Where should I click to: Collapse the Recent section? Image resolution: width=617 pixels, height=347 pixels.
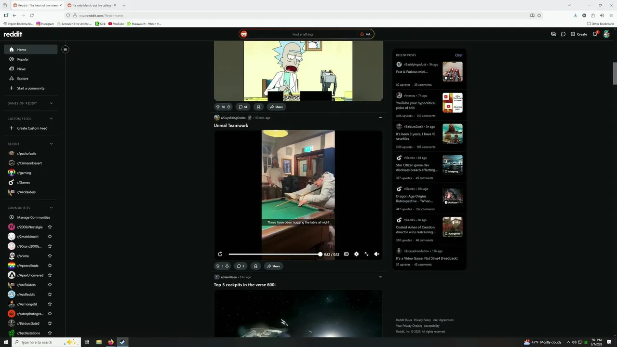[51, 144]
